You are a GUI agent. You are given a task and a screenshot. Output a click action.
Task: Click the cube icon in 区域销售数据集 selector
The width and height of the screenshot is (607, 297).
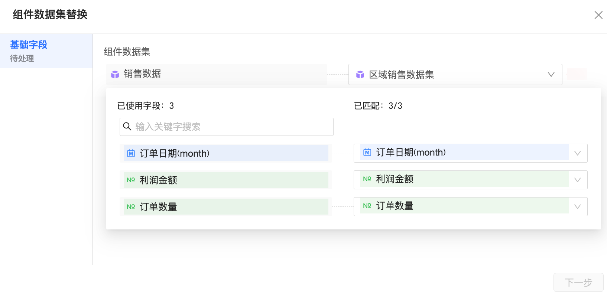360,75
